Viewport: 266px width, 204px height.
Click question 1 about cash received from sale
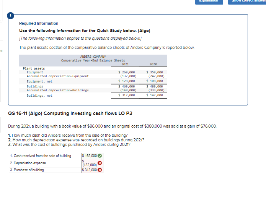coord(68,136)
